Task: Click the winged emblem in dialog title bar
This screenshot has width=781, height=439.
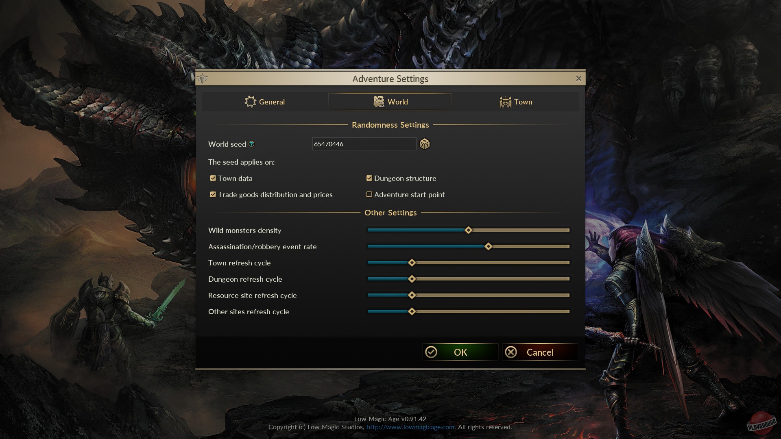Action: pyautogui.click(x=202, y=78)
